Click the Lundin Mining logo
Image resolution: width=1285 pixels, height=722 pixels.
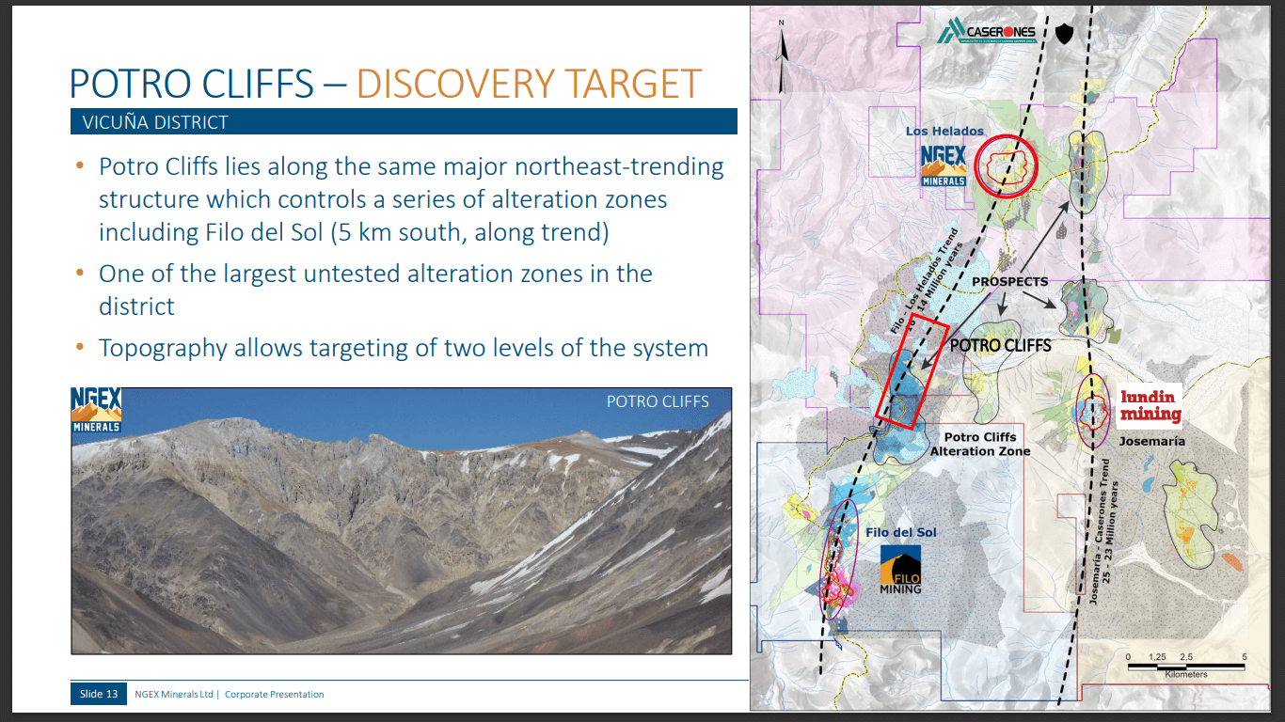tap(1150, 405)
